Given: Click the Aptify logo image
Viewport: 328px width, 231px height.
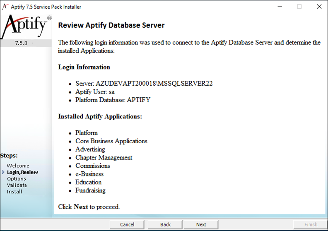Looking at the screenshot, I should point(26,27).
